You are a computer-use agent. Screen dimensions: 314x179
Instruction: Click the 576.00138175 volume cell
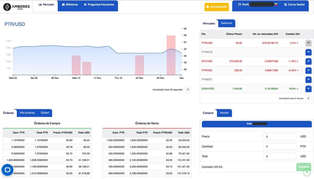(x=270, y=43)
